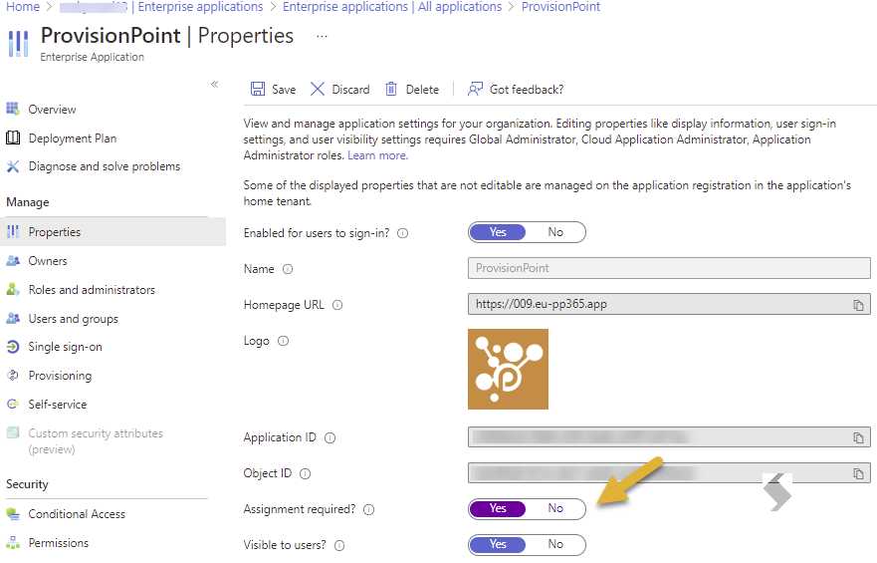877x563 pixels.
Task: Click the Provisioning cycle icon
Action: pos(13,376)
